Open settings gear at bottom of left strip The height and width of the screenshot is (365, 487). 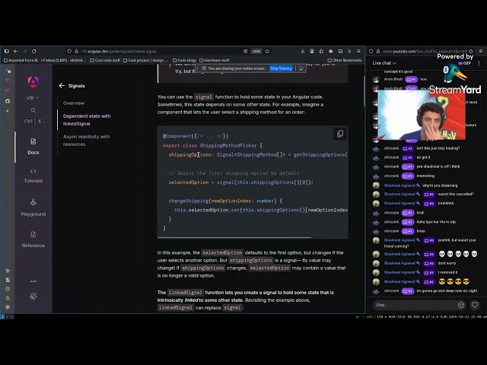[8, 307]
